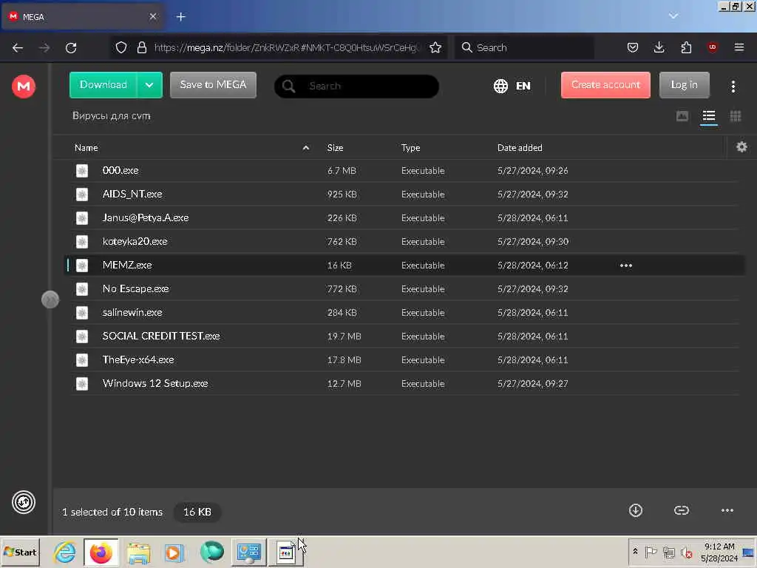Open language selector EN
Viewport: 757px width, 568px height.
tap(512, 86)
